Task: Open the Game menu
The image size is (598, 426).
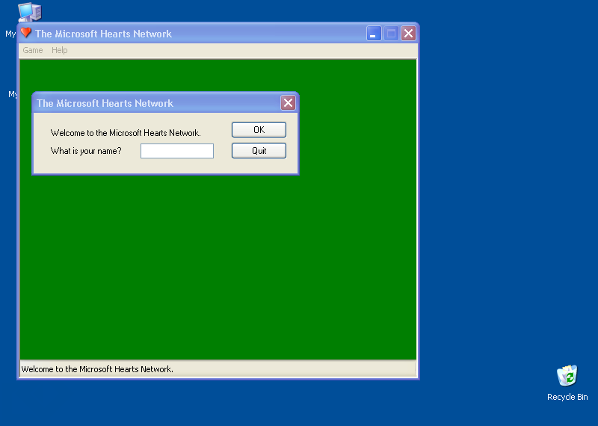Action: tap(32, 50)
